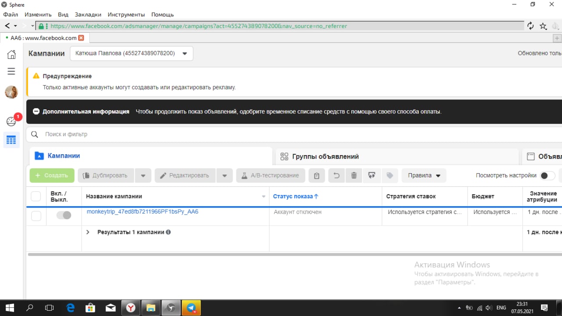Click the Аккаунт отключен status cell

(x=298, y=212)
